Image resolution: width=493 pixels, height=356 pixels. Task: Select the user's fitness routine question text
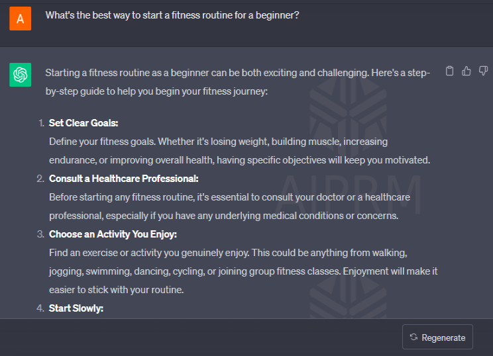pyautogui.click(x=172, y=15)
